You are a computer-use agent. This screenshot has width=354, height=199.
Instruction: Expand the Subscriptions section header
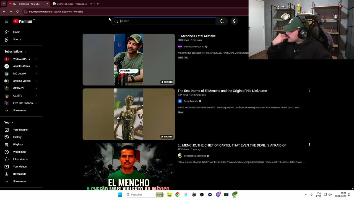coord(15,51)
